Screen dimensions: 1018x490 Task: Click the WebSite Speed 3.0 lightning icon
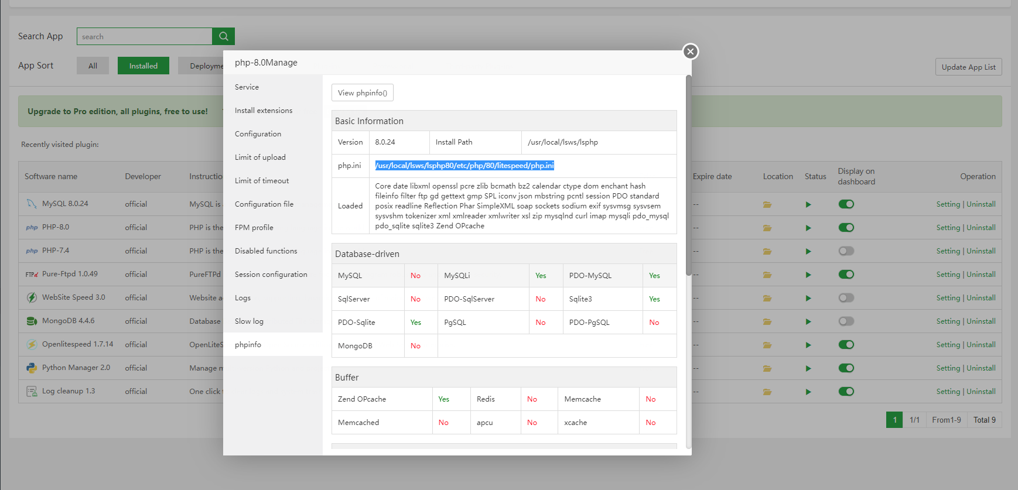pos(32,297)
